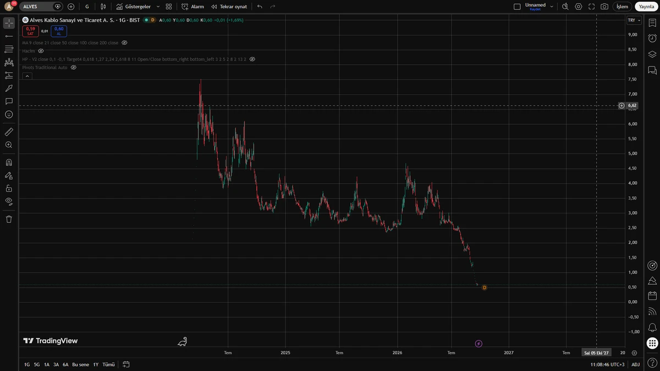
Task: Open the G timeframe interval selector
Action: click(87, 7)
